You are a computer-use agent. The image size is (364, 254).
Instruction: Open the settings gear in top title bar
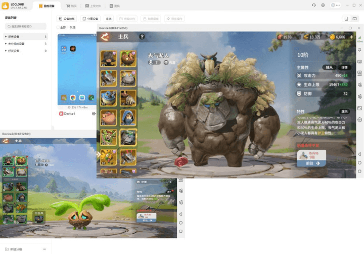click(323, 5)
